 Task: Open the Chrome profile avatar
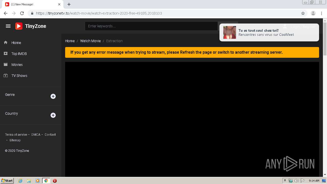(313, 13)
